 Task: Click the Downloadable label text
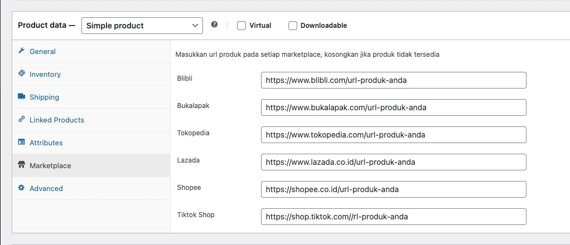[323, 26]
